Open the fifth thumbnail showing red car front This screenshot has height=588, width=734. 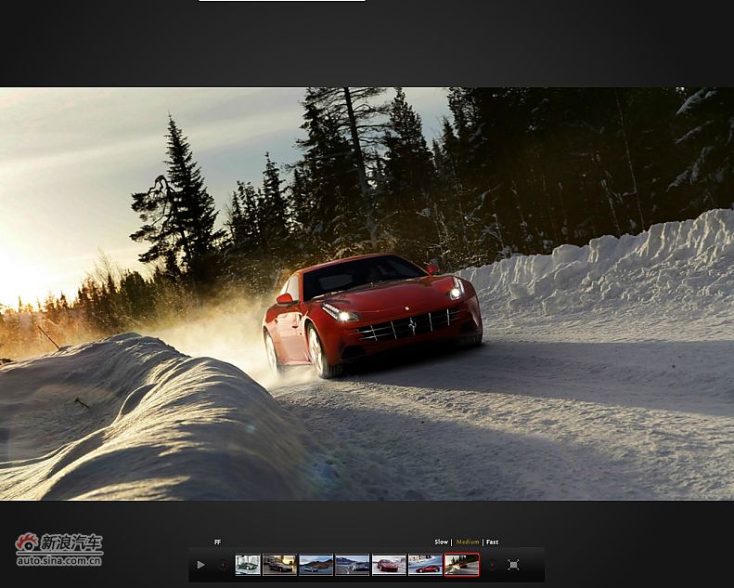point(389,565)
